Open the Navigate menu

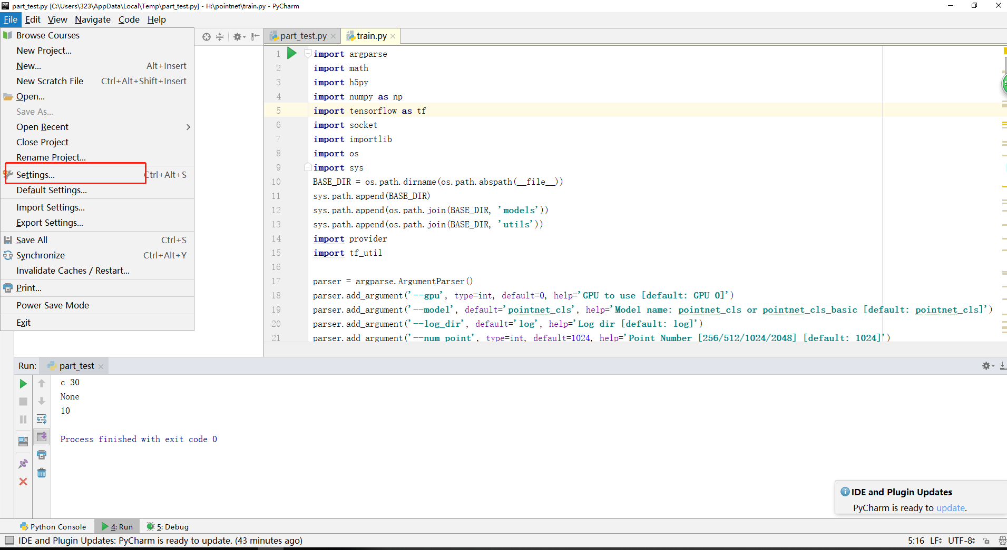(x=93, y=19)
